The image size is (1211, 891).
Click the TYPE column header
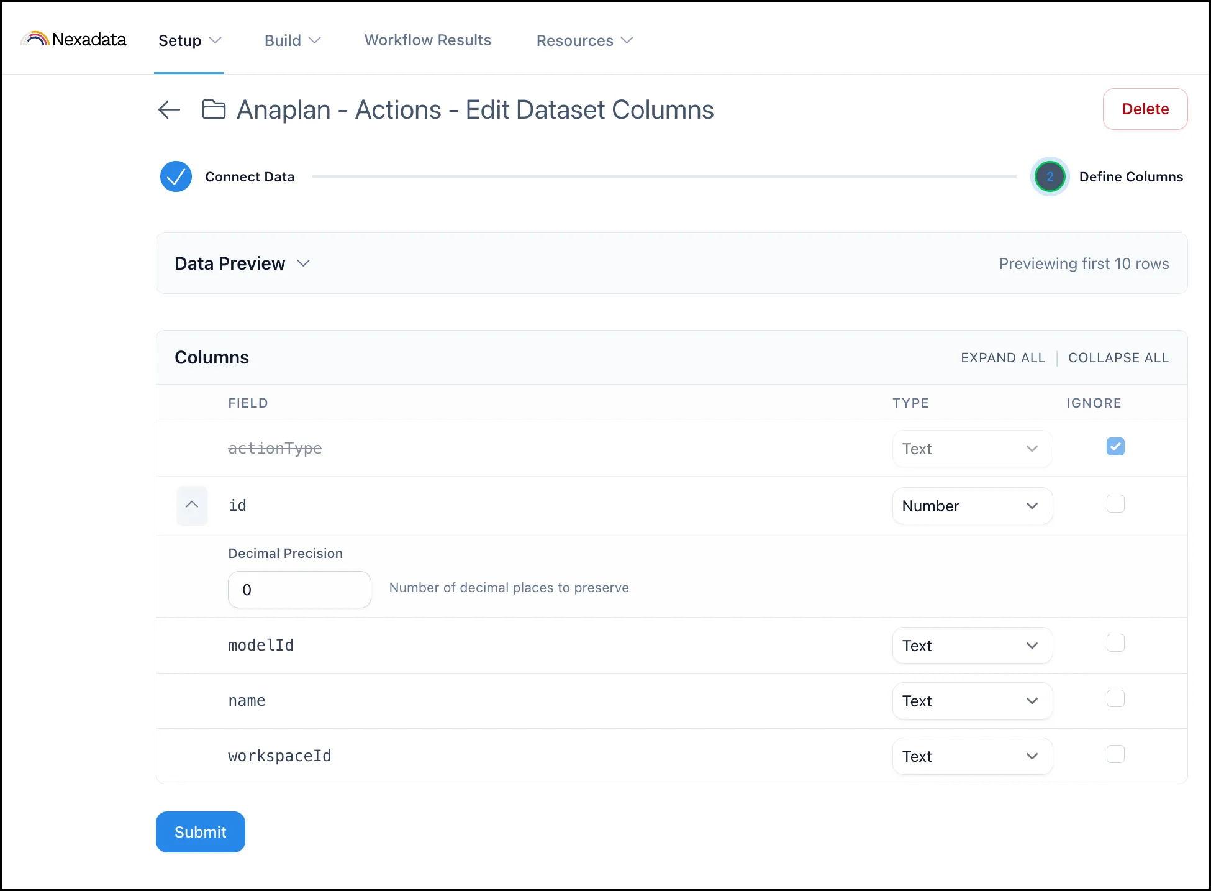click(x=910, y=403)
